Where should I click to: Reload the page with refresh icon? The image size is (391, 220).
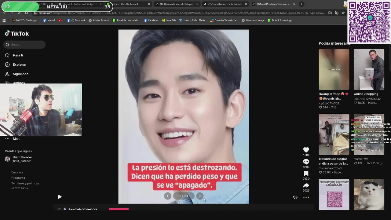click(x=19, y=13)
